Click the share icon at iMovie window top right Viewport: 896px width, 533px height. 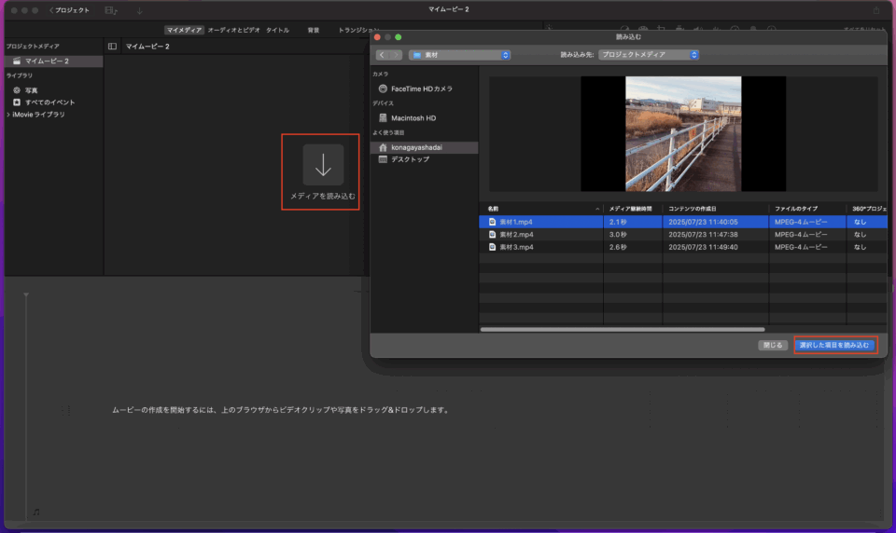tap(876, 10)
